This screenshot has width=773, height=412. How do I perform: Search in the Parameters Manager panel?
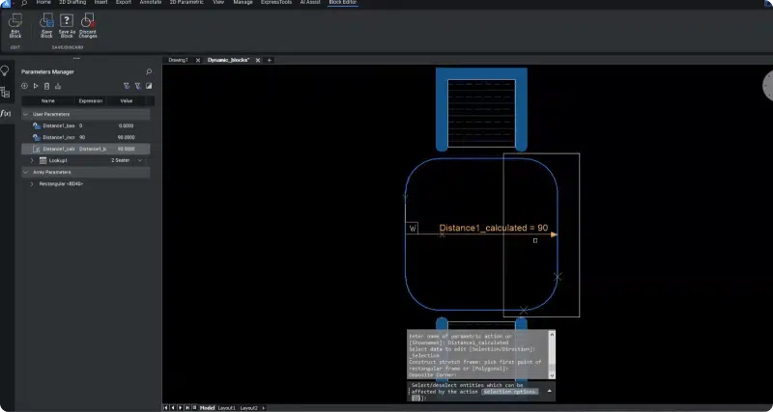(x=148, y=71)
